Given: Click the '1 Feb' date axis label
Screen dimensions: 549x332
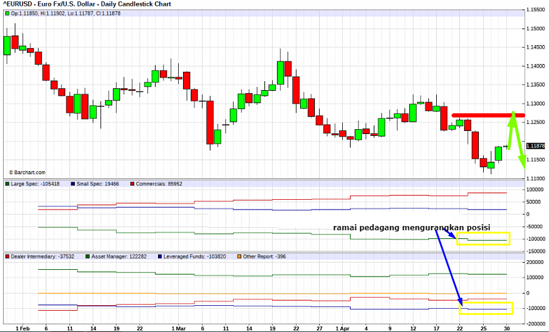Looking at the screenshot, I should [23, 328].
